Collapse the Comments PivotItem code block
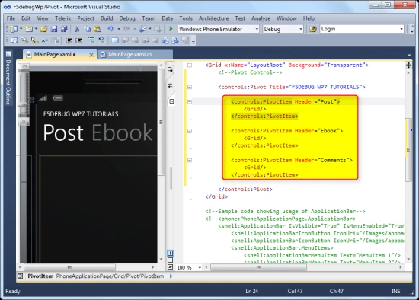 pyautogui.click(x=190, y=161)
